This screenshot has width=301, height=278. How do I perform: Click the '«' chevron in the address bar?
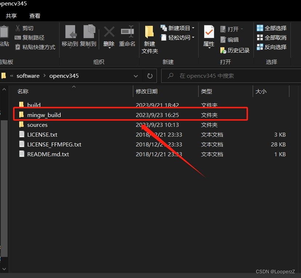point(12,76)
